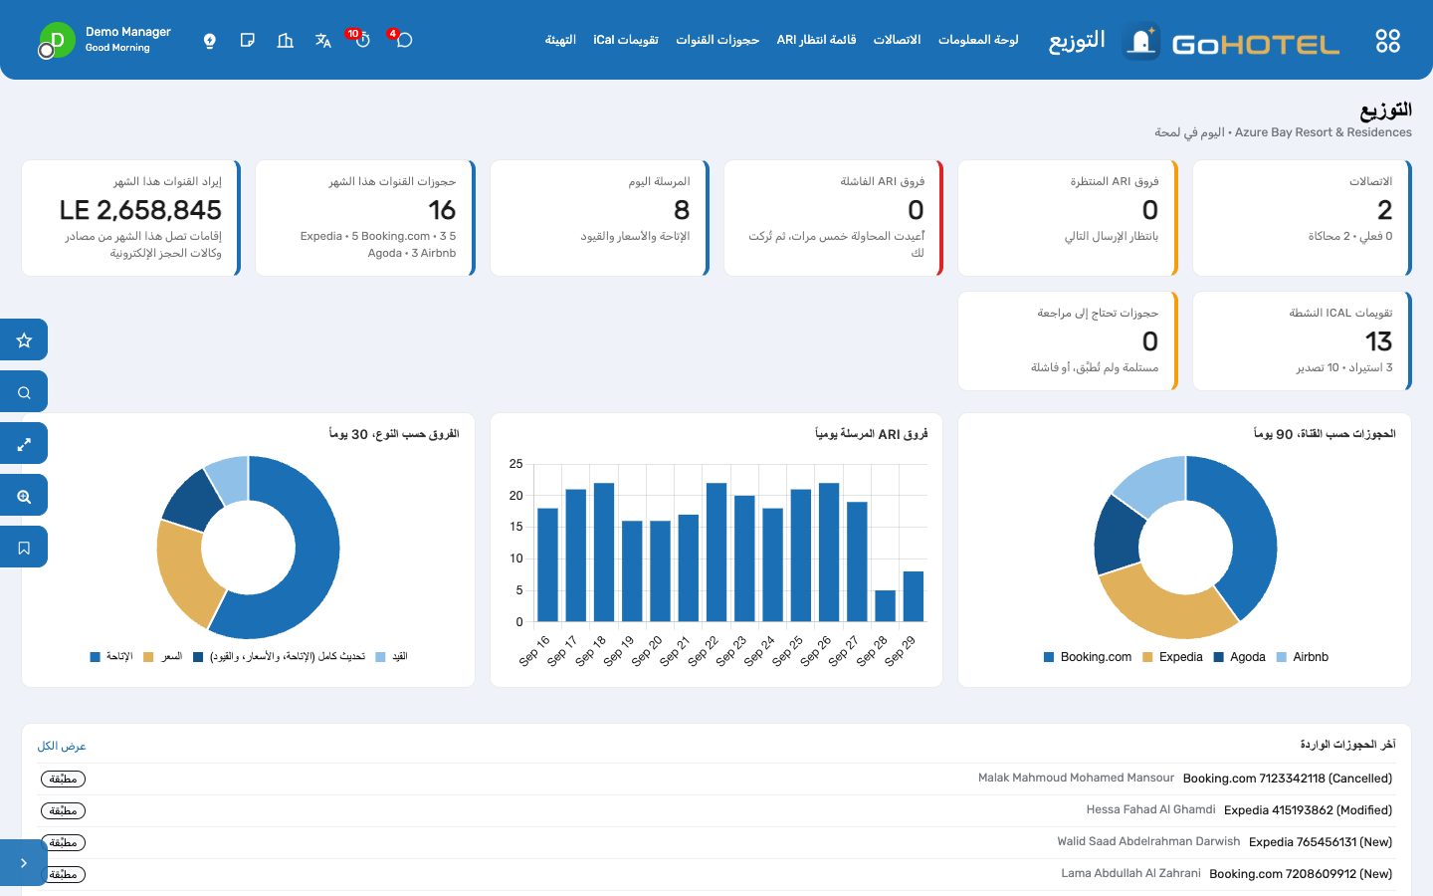The height and width of the screenshot is (896, 1433).
Task: Click the star favorites side button
Action: 24,339
